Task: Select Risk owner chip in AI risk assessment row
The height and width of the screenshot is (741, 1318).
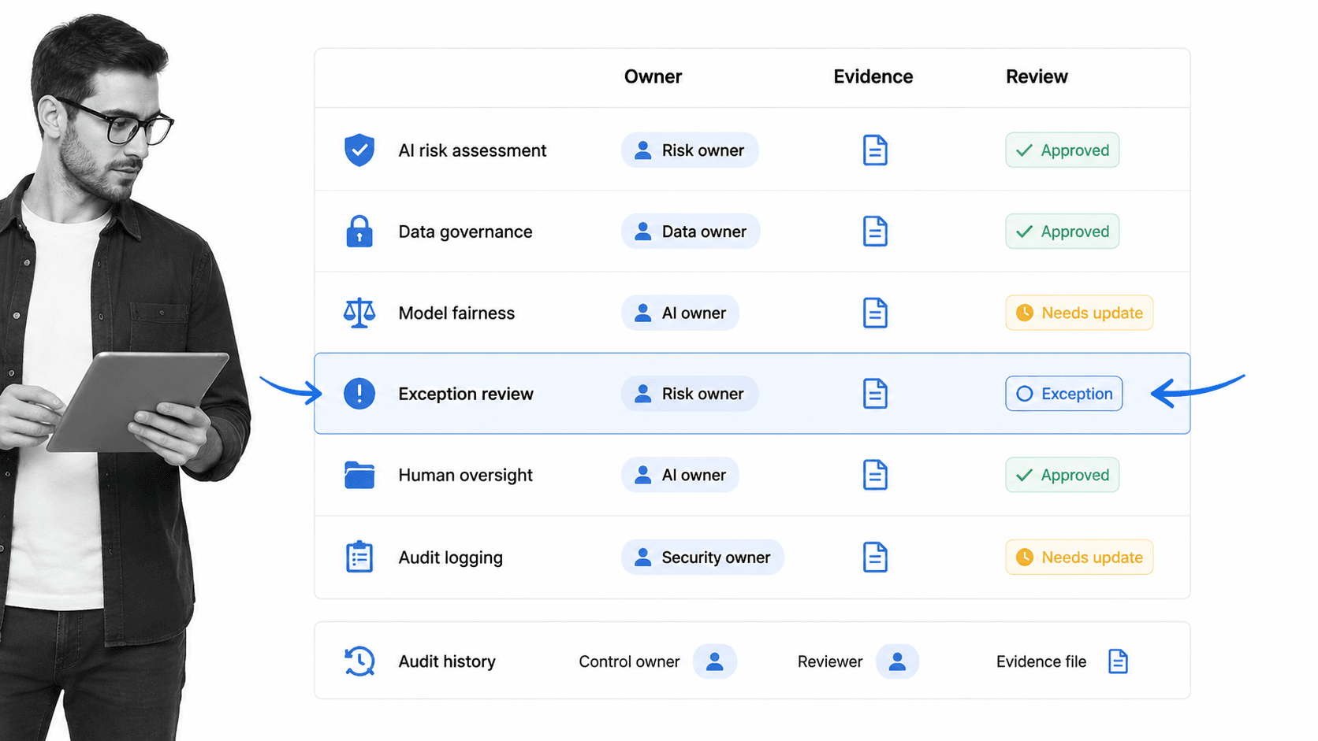Action: [x=690, y=150]
